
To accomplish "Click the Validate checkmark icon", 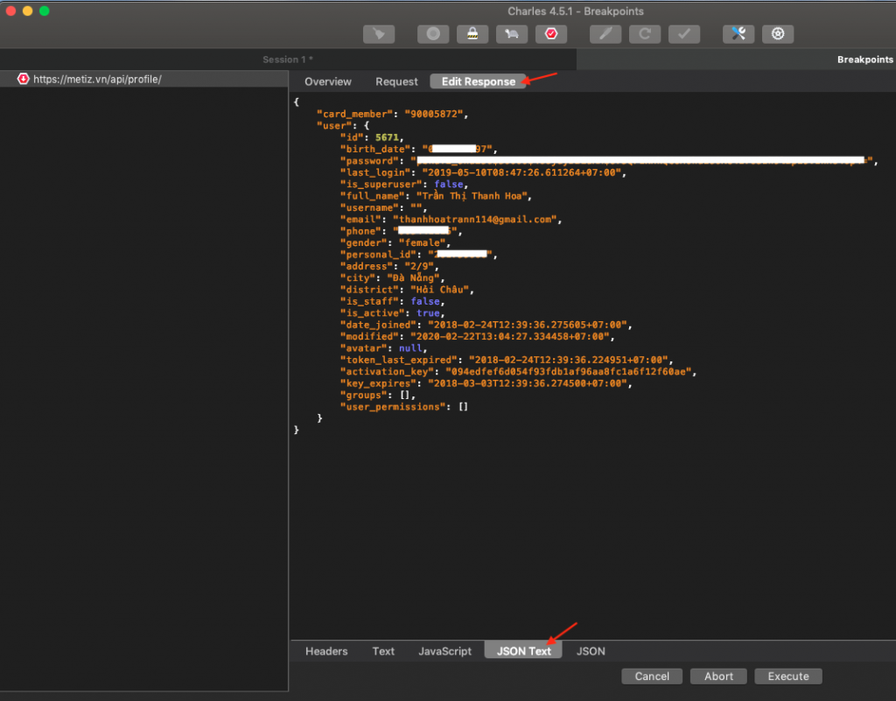I will [x=684, y=34].
